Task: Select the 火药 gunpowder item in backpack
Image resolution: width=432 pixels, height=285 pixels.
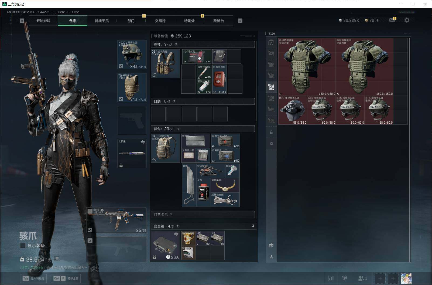Action: [204, 192]
